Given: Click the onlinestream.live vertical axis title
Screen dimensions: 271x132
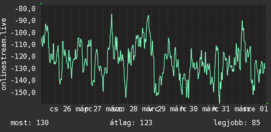Looking at the screenshot, I should (4, 54).
